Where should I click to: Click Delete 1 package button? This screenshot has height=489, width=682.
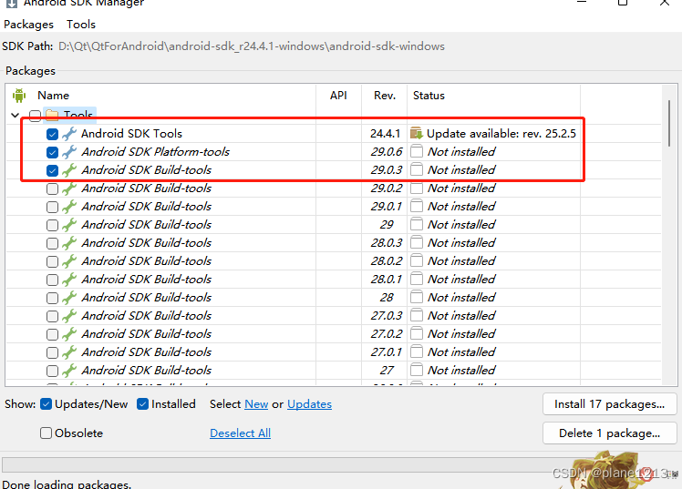point(609,433)
